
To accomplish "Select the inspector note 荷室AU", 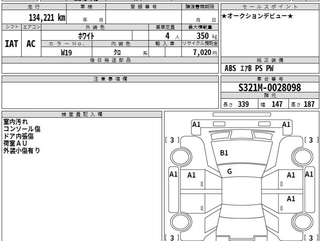I will click(15, 143).
